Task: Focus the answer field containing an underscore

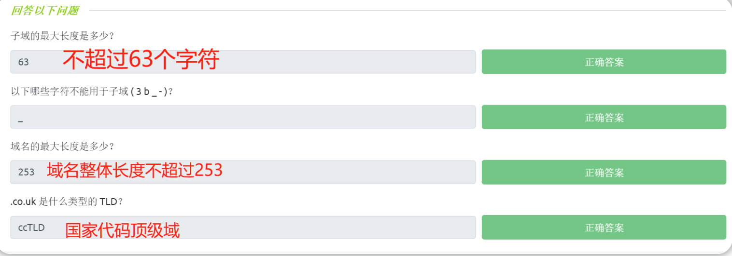Action: click(x=243, y=117)
